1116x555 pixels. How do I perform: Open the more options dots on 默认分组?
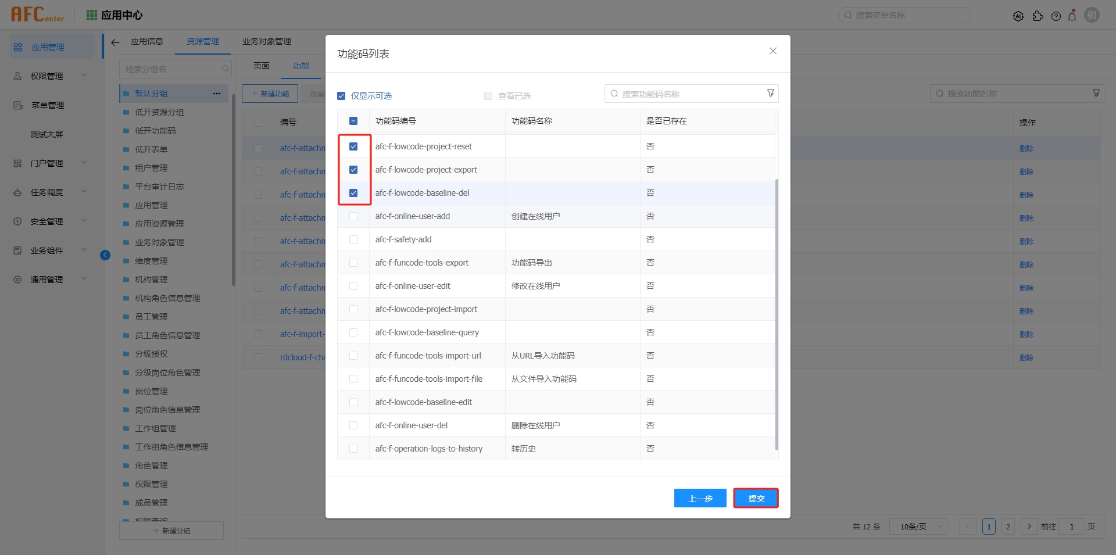click(217, 94)
